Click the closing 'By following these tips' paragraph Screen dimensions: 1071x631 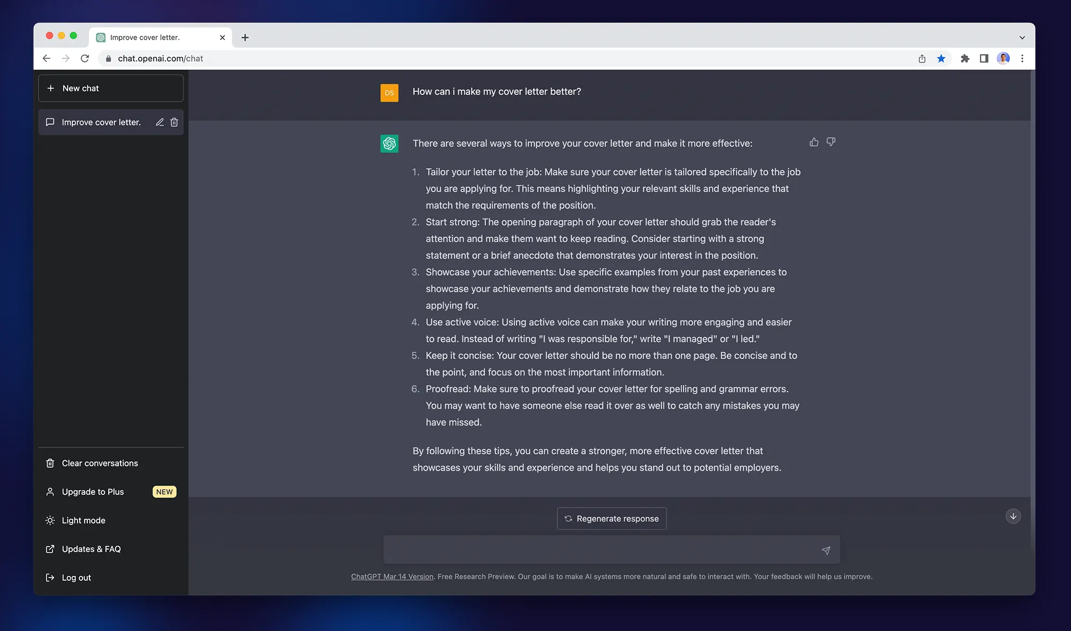(597, 459)
